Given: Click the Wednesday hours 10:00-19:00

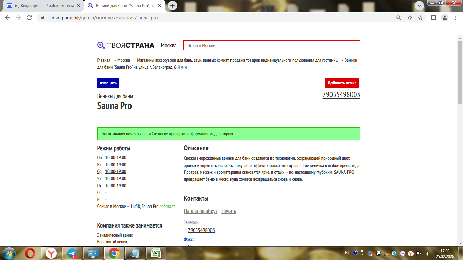Looking at the screenshot, I should pos(116,172).
